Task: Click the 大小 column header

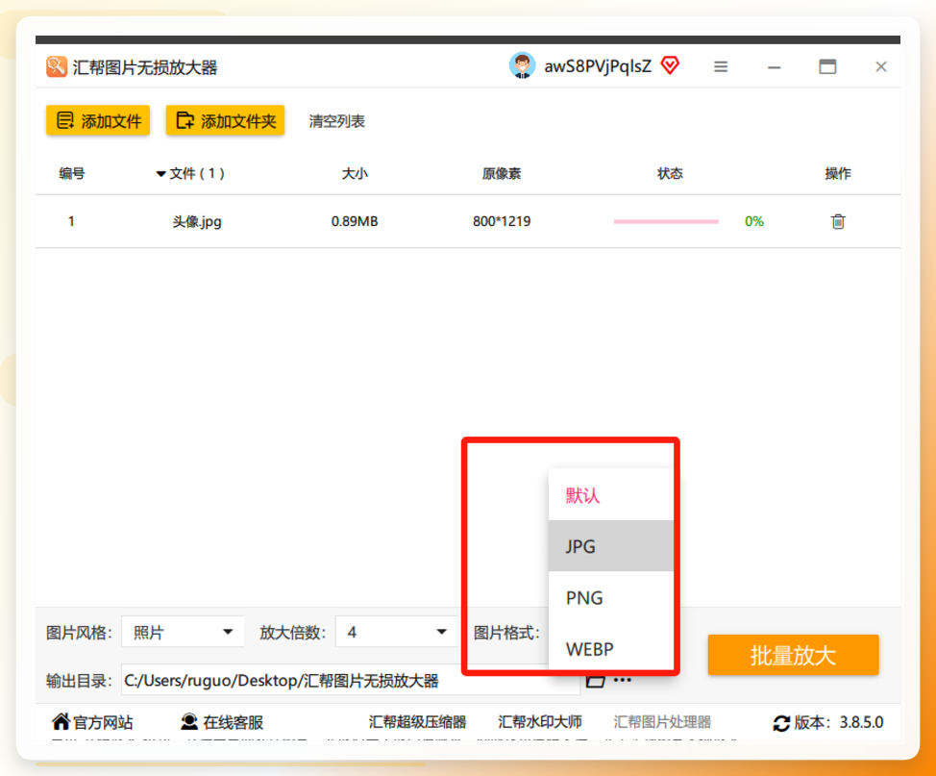Action: (355, 173)
